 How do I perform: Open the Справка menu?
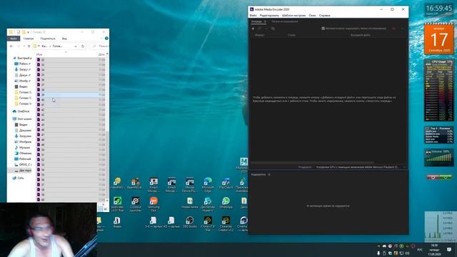[325, 16]
